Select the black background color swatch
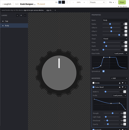The image size is (129, 130). coord(63,2)
